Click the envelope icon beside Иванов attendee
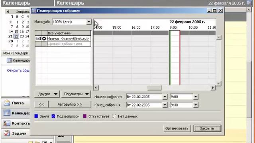 point(38,39)
